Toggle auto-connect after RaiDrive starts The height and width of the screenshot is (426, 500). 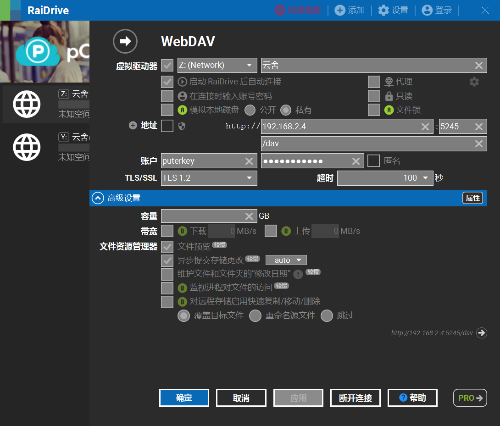(x=167, y=82)
